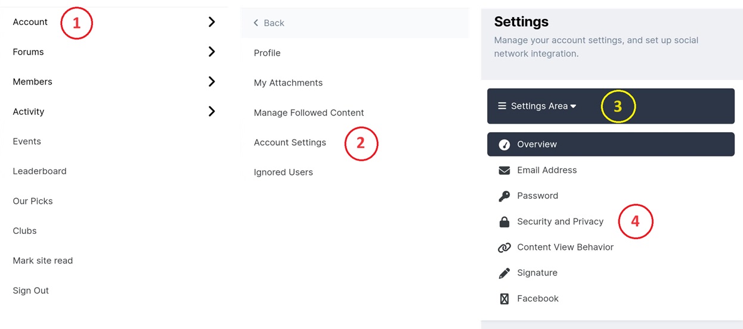Open the Leaderboard page
The width and height of the screenshot is (743, 329).
click(x=39, y=171)
